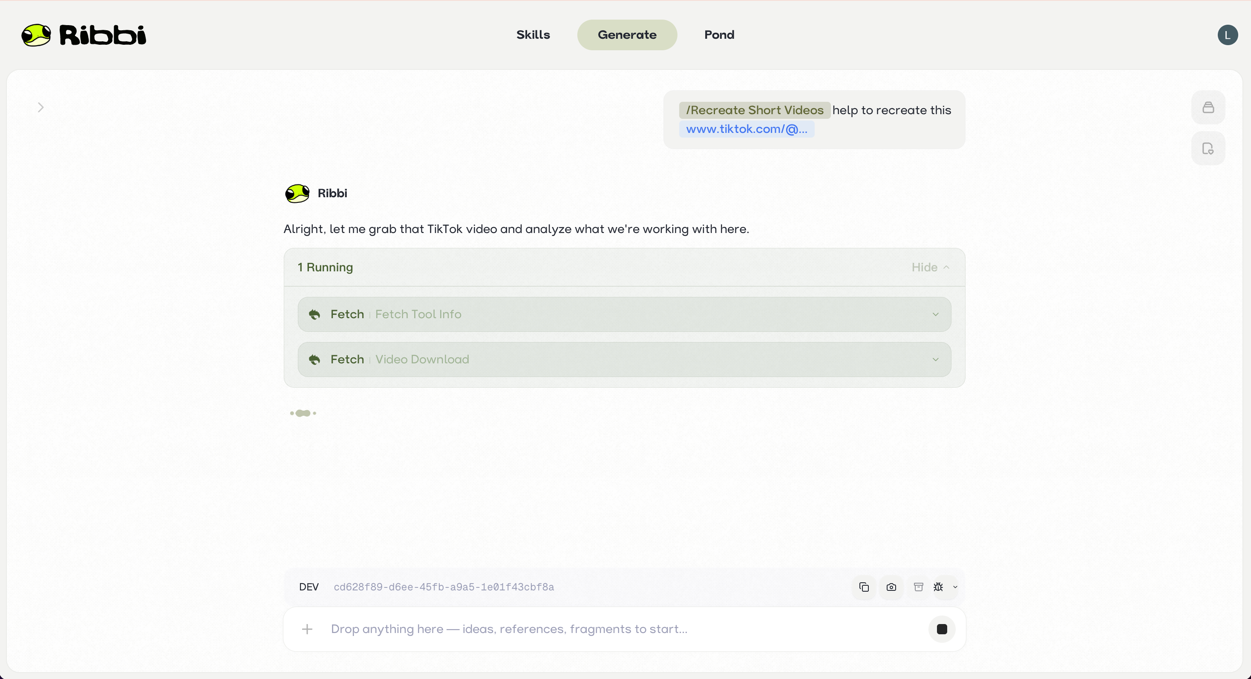1251x679 pixels.
Task: Click the camera snapshot icon
Action: pyautogui.click(x=891, y=587)
